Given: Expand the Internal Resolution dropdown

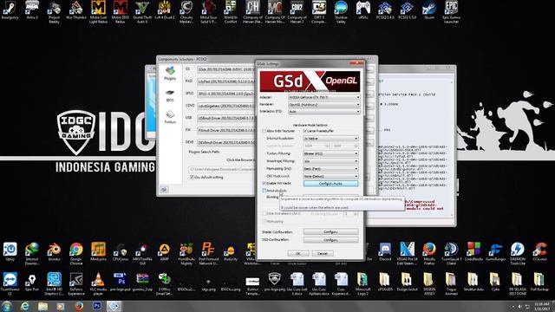Looking at the screenshot, I should [330, 139].
